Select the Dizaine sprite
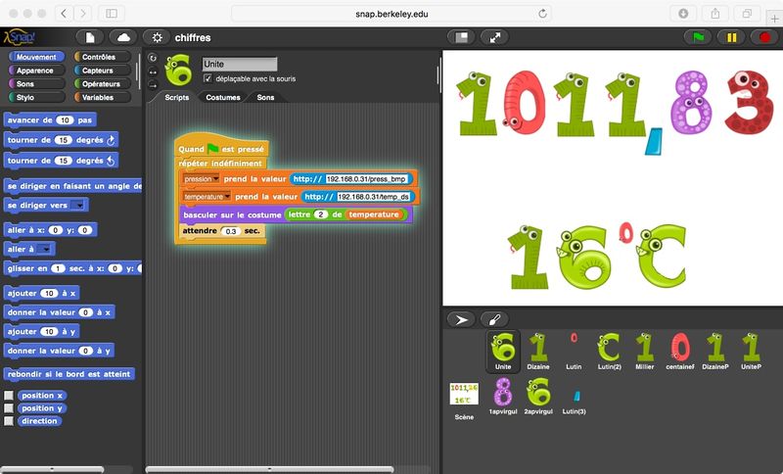Viewport: 783px width, 474px height. tap(538, 352)
